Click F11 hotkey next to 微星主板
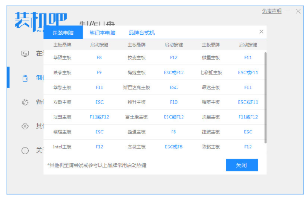308x197 pixels. [x=248, y=57]
